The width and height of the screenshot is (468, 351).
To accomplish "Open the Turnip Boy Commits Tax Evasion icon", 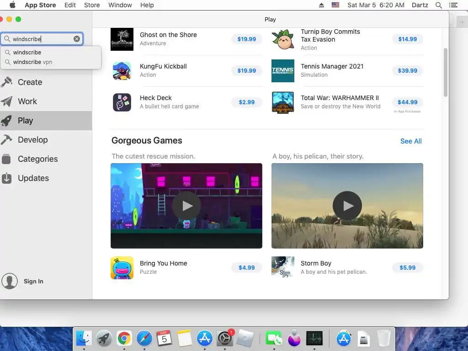I will pos(282,39).
